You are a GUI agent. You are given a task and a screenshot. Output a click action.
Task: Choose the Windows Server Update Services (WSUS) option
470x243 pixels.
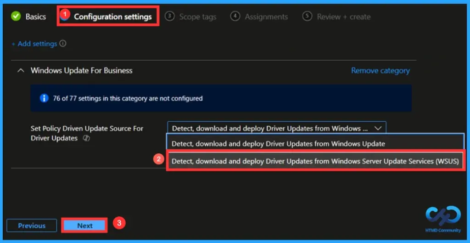pyautogui.click(x=315, y=161)
